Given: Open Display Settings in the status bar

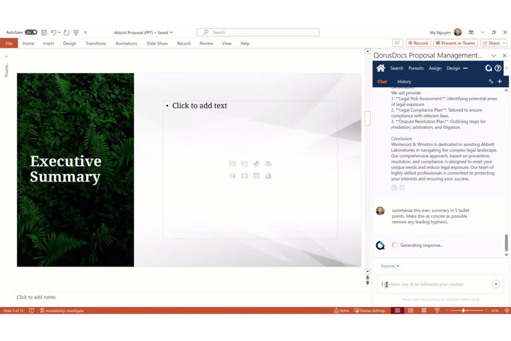Looking at the screenshot, I should [x=369, y=311].
